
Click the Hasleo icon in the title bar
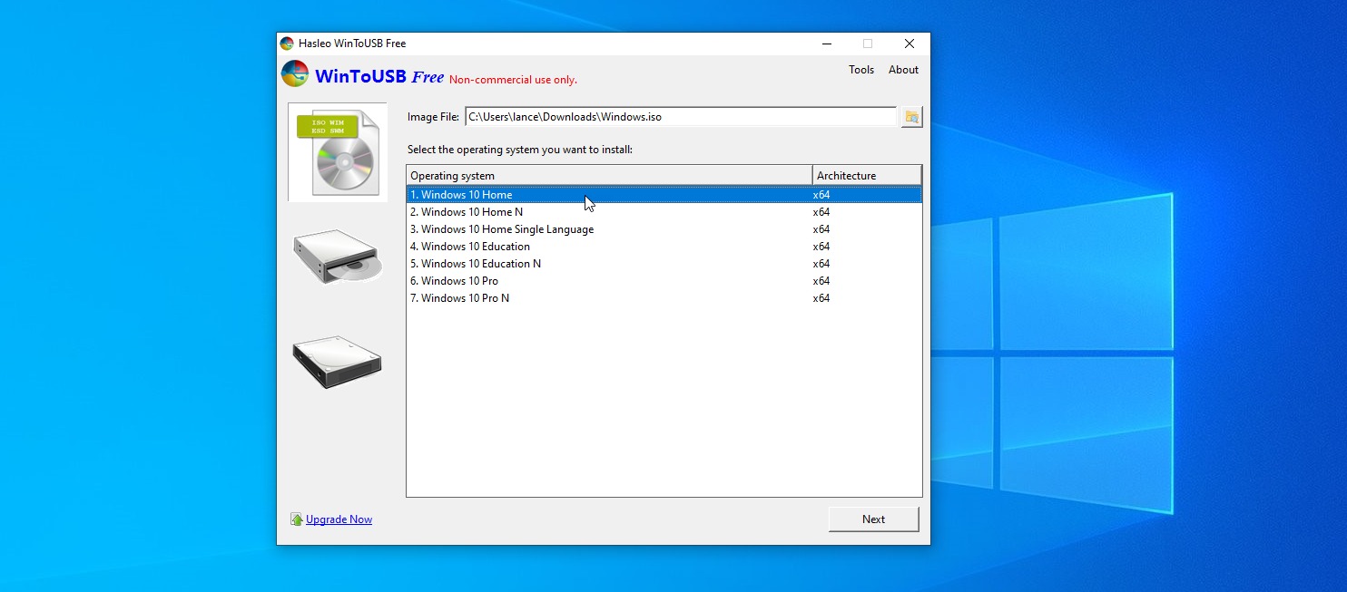click(x=286, y=43)
